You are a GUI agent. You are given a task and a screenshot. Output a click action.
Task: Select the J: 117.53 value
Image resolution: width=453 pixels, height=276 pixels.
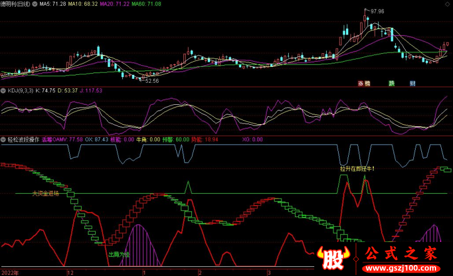(91, 91)
